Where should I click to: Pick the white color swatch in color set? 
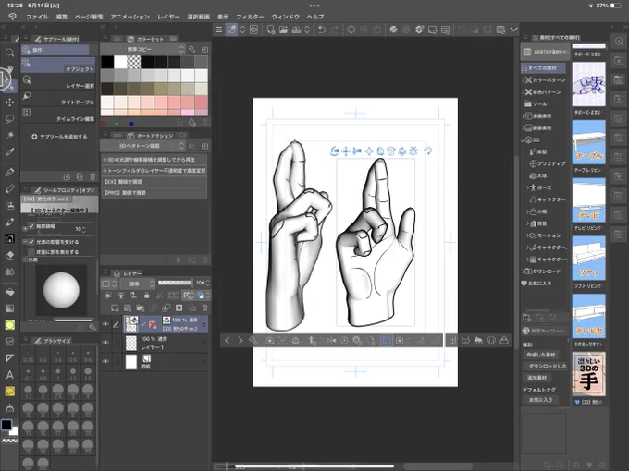pos(120,62)
